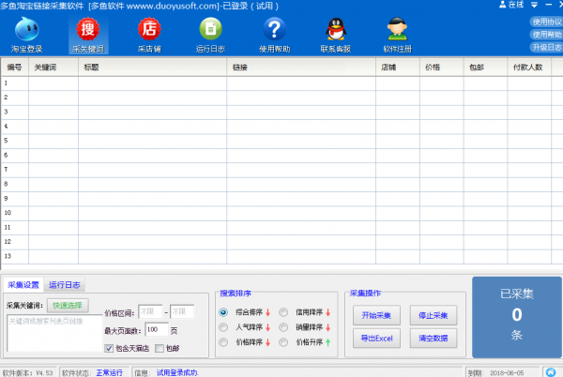Enable the 包邮 checkbox
The image size is (563, 377).
(x=160, y=348)
